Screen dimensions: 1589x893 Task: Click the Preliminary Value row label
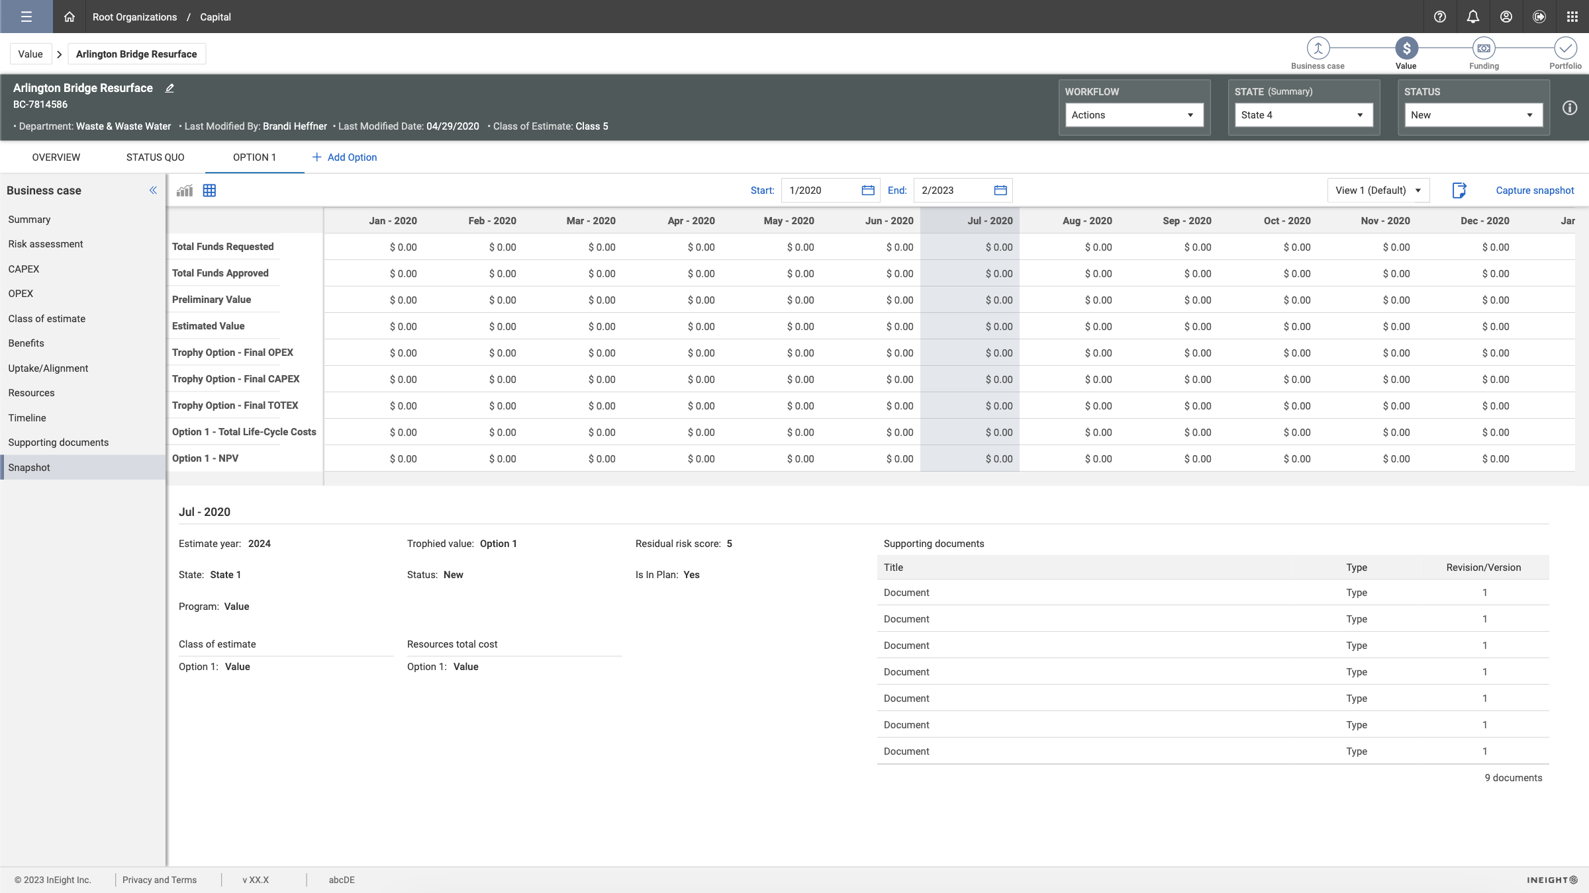coord(211,300)
